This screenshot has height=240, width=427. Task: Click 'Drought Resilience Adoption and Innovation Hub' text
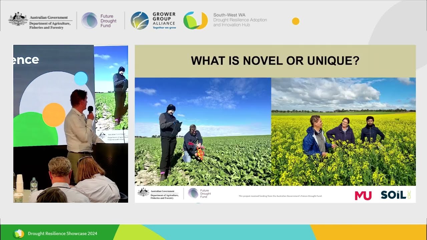coord(240,22)
